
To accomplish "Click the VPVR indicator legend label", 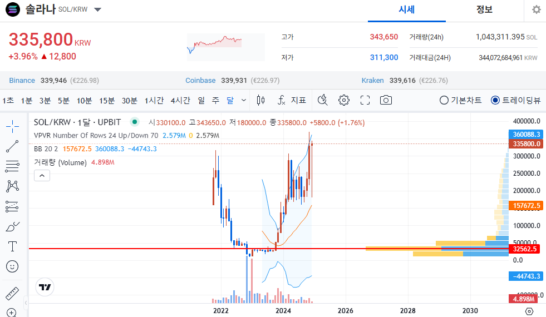I will tap(96, 135).
